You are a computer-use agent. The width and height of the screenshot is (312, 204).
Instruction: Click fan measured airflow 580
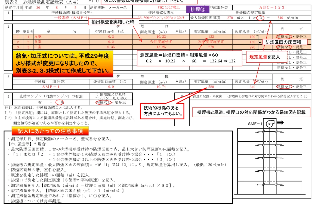pyautogui.click(x=211, y=87)
